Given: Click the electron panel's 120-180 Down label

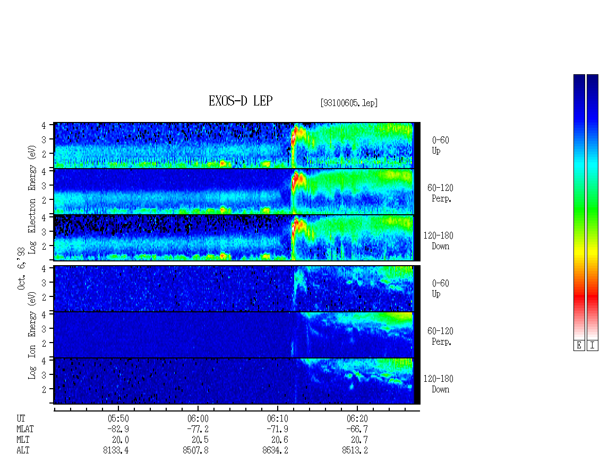Looking at the screenshot, I should (x=439, y=241).
